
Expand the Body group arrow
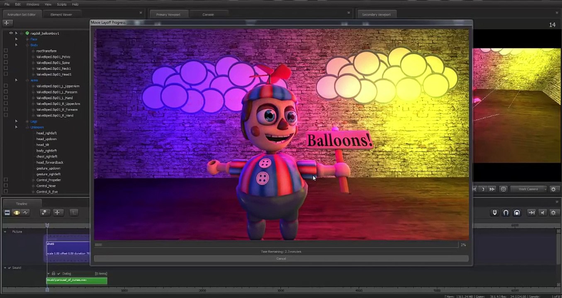pyautogui.click(x=16, y=45)
